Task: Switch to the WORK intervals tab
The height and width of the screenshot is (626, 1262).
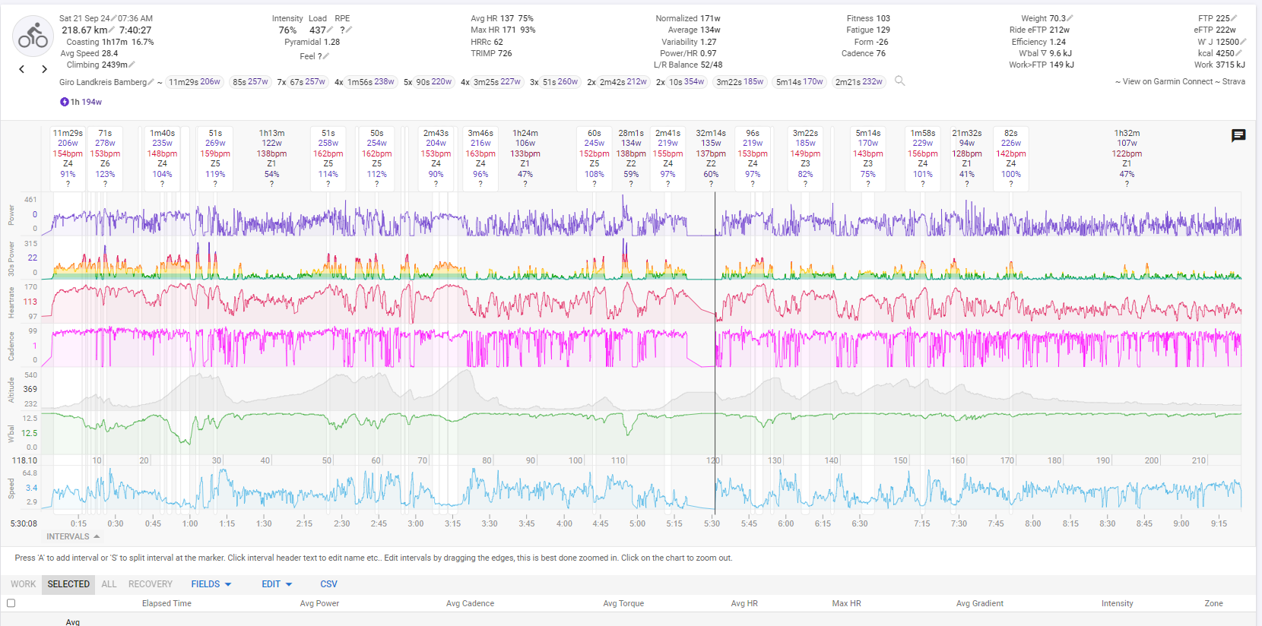Action: [23, 584]
